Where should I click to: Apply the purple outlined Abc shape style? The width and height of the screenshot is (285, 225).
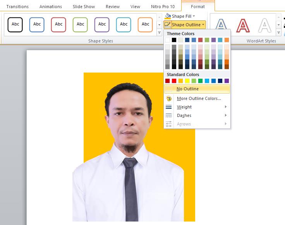pyautogui.click(x=102, y=24)
